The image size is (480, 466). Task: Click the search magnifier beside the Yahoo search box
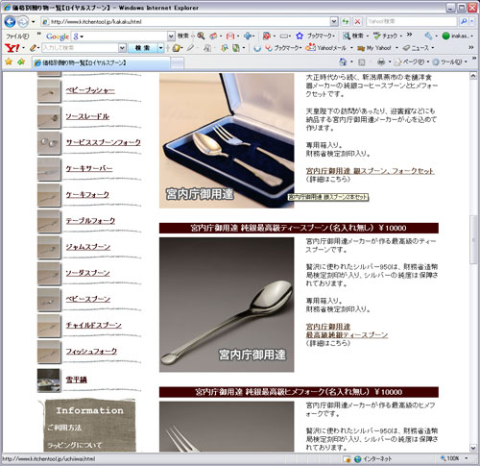(464, 21)
